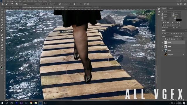Open font style dropdown
The image size is (187, 105).
click(178, 12)
